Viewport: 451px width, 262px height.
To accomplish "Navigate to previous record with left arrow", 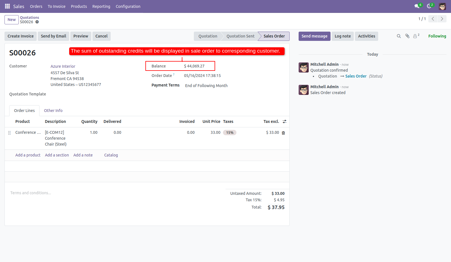I will 433,19.
